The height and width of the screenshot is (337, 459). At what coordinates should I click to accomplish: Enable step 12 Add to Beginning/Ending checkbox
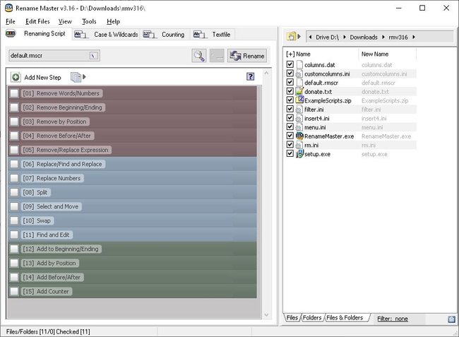pos(14,249)
